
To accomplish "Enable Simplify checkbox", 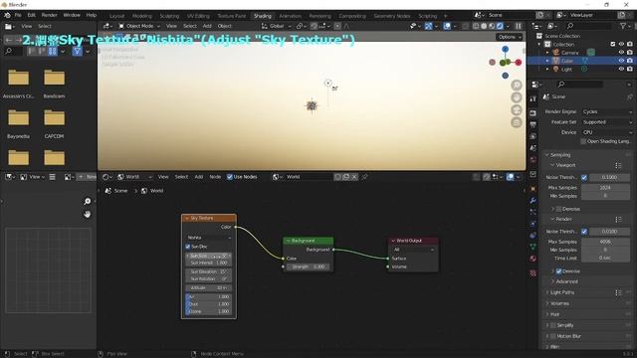I will click(553, 325).
